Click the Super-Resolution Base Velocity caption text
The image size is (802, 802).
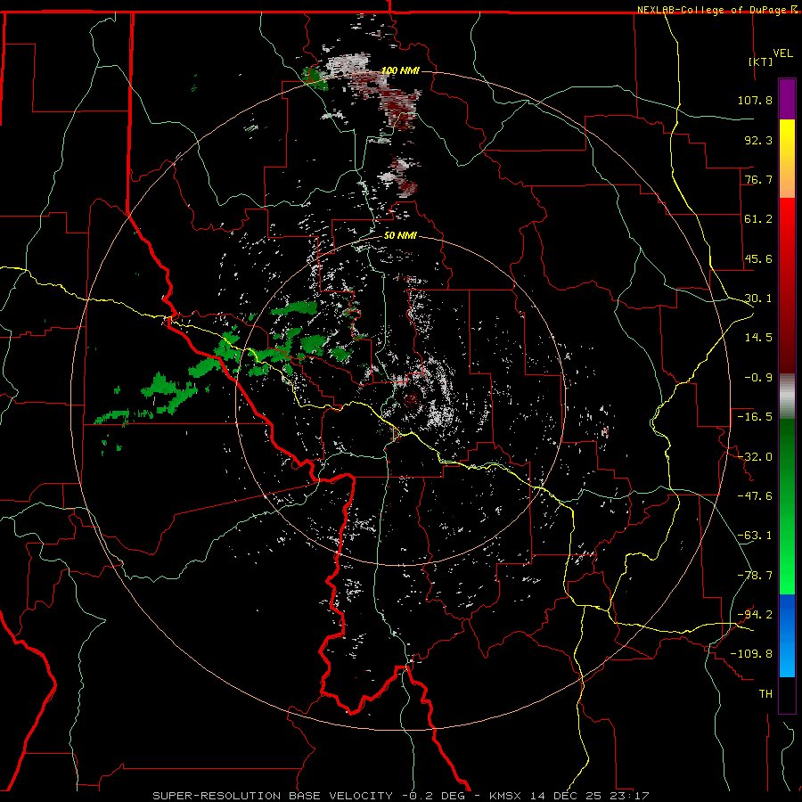tap(400, 796)
